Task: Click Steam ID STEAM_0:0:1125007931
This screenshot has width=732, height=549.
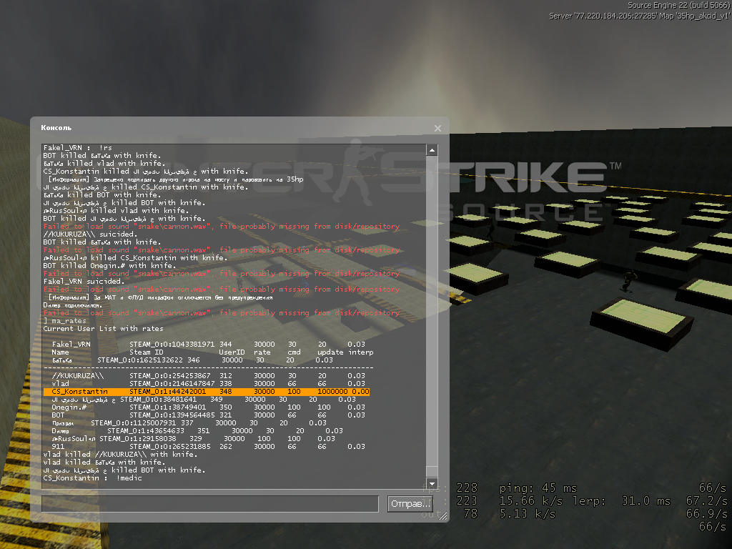Action: [134, 423]
